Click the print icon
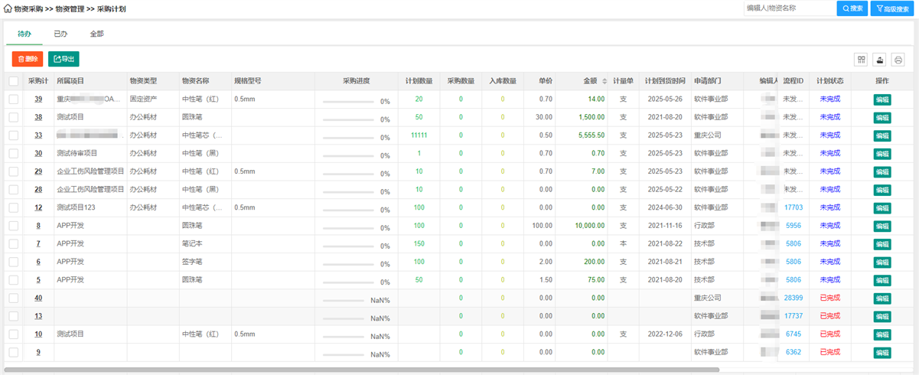919x375 pixels. [898, 60]
